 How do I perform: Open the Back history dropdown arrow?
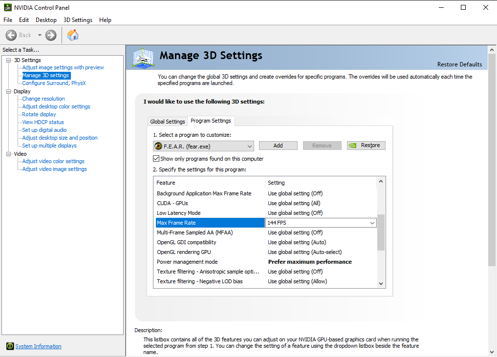(x=40, y=35)
